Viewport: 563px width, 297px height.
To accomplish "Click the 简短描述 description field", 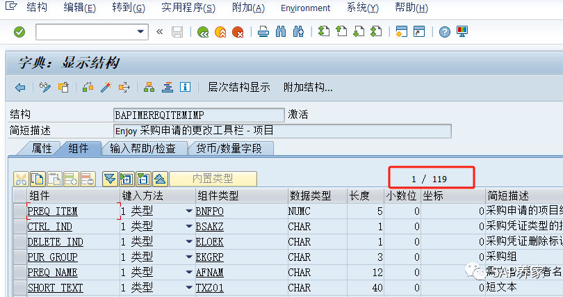I will pyautogui.click(x=282, y=131).
